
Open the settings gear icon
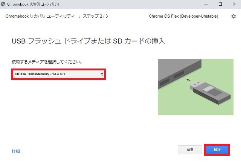tap(233, 16)
